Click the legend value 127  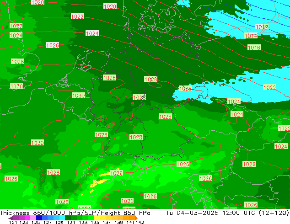click(48, 222)
